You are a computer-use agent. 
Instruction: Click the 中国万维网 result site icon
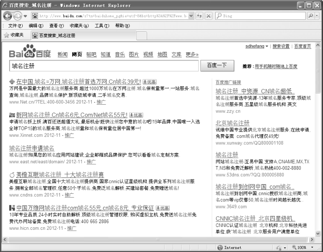12,208
